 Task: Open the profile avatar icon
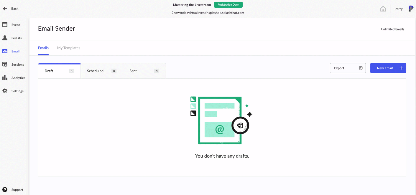tap(411, 9)
